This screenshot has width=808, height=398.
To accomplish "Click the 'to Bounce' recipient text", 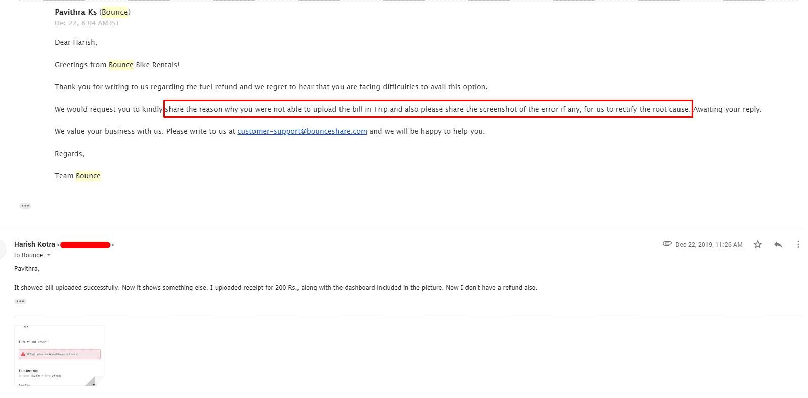I will pyautogui.click(x=28, y=255).
